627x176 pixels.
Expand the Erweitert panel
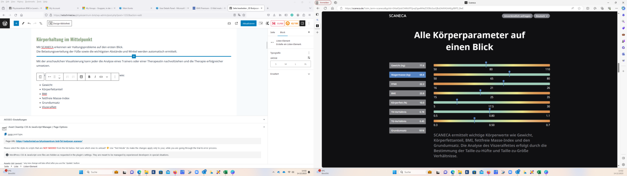tap(290, 74)
